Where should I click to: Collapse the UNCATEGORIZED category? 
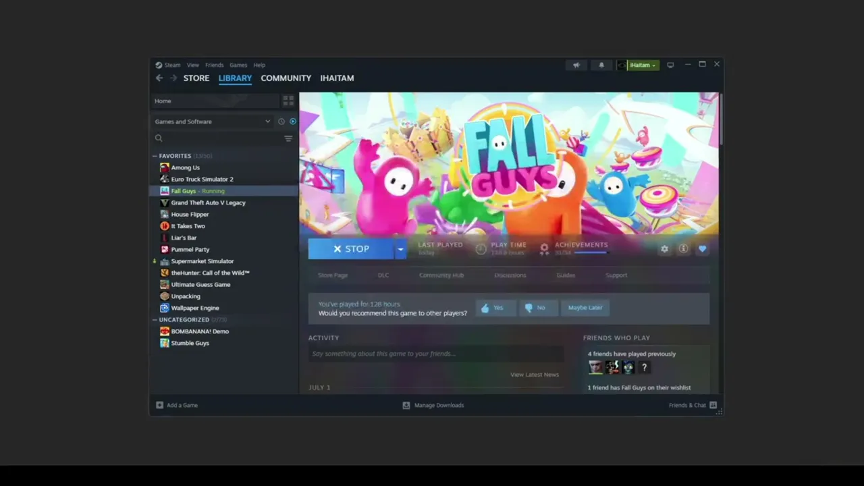pyautogui.click(x=155, y=320)
